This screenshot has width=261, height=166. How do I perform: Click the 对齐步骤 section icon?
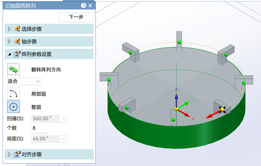[x=17, y=154]
